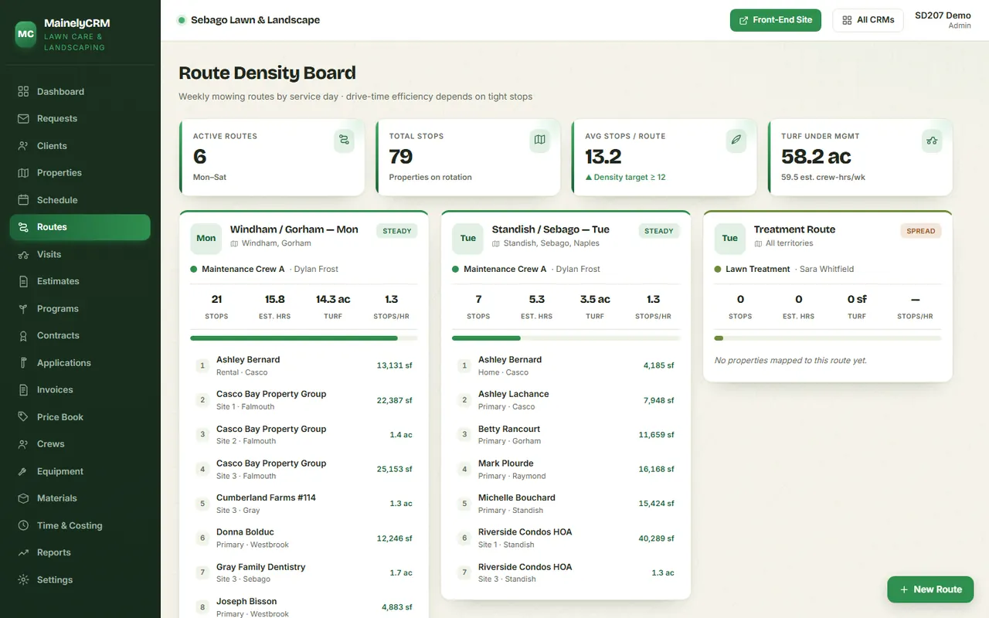
Task: Click the Programs sprout icon
Action: (23, 308)
